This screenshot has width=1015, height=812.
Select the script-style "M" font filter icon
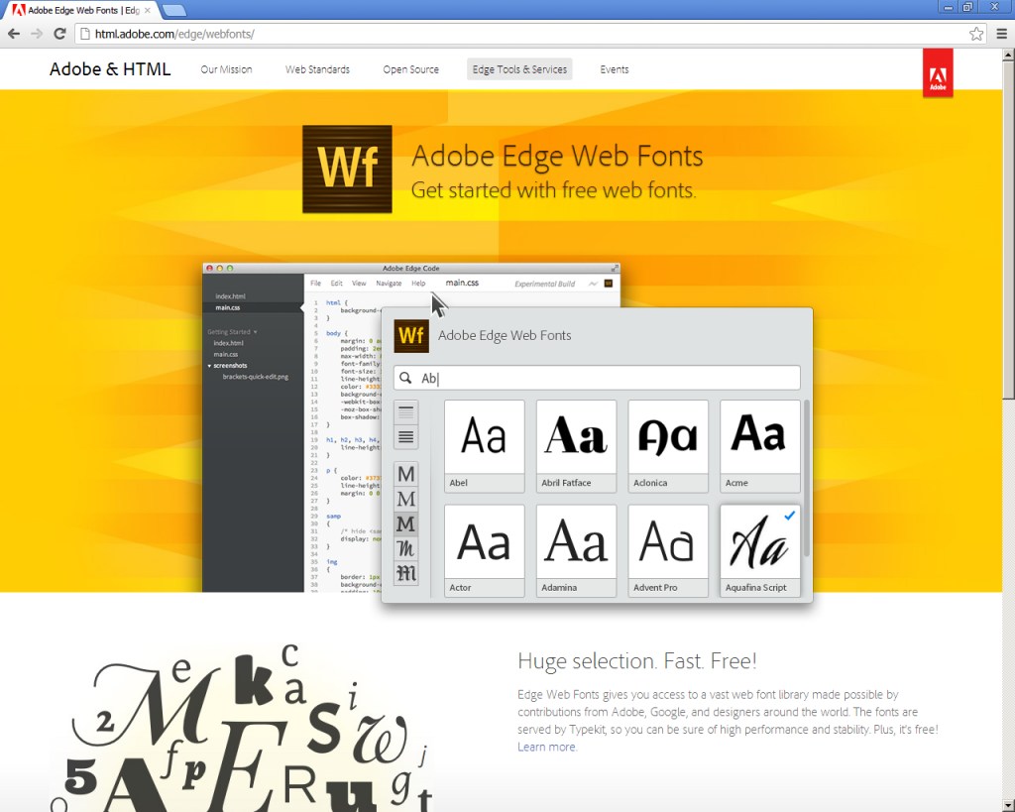point(405,548)
